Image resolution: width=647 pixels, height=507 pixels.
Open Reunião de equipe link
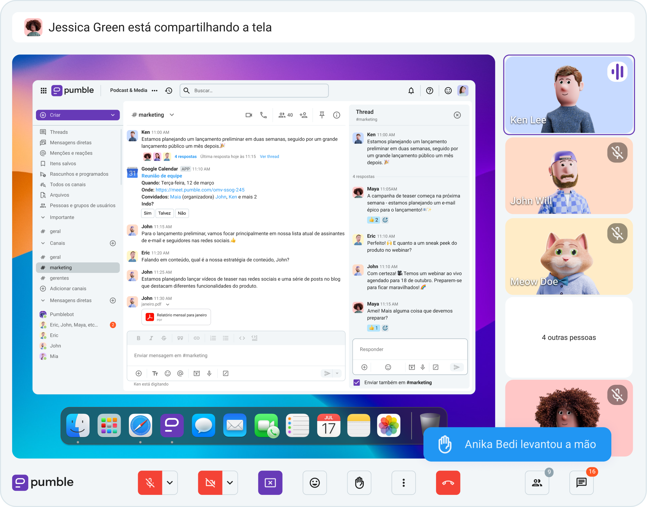pyautogui.click(x=162, y=176)
